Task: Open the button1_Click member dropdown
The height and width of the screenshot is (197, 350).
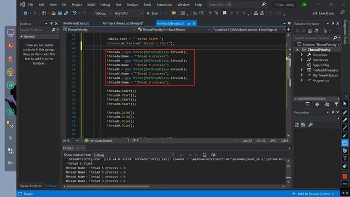Action: click(x=248, y=30)
